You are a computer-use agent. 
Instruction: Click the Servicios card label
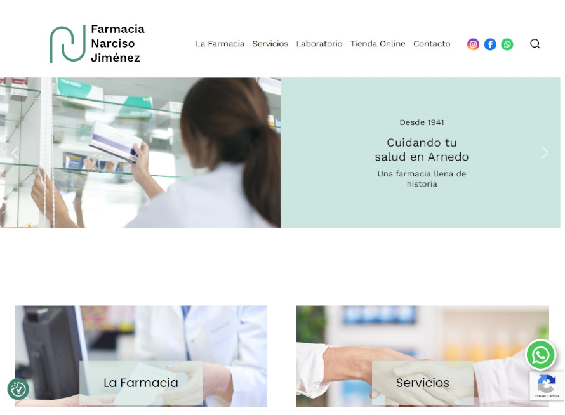tap(423, 383)
